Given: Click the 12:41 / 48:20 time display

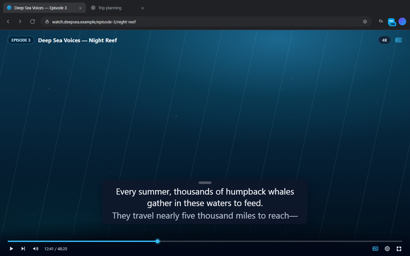Looking at the screenshot, I should [x=56, y=249].
